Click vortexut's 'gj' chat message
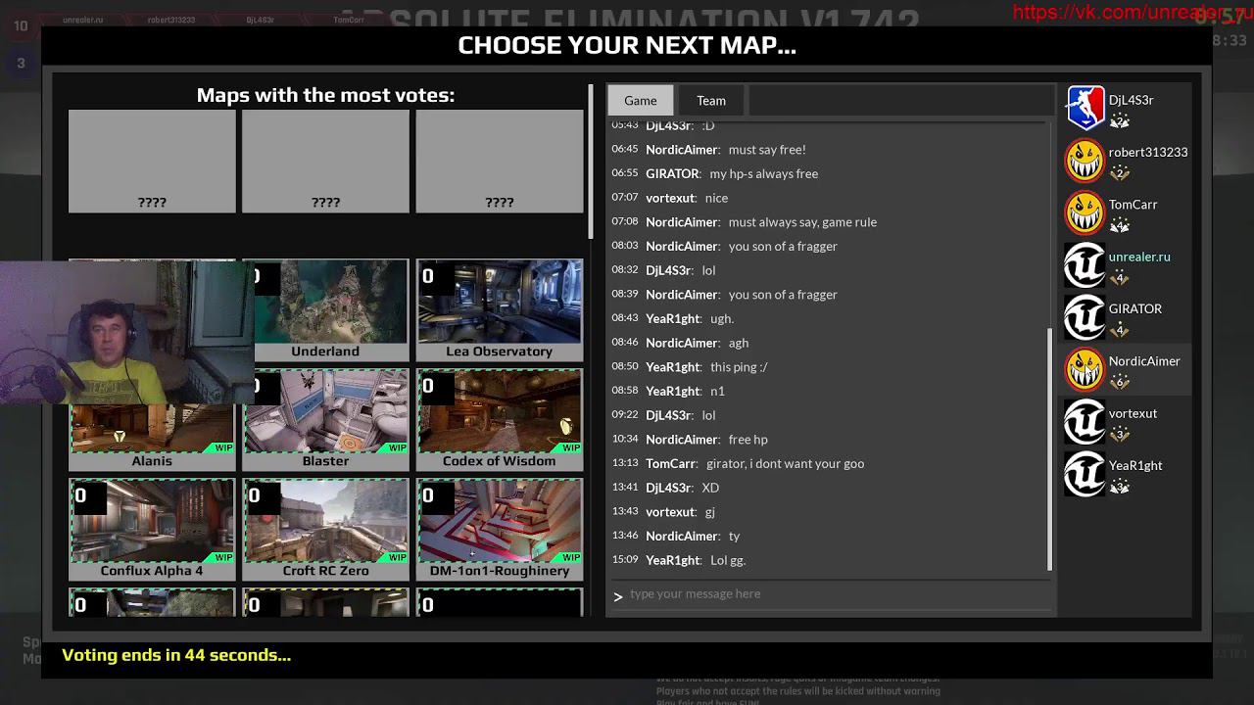1254x705 pixels. pos(709,512)
